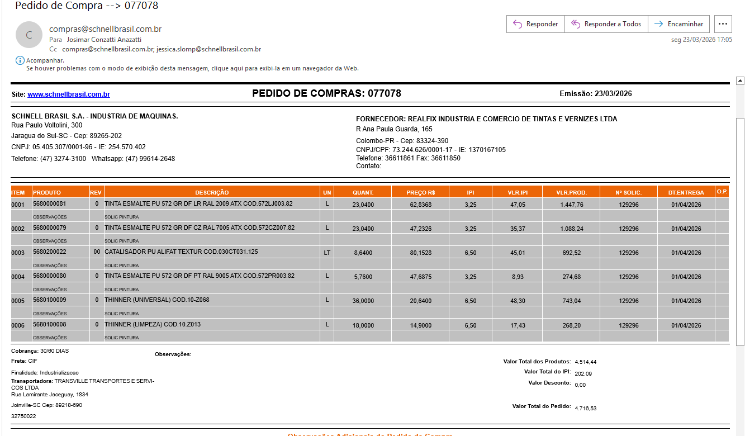Click the DESCRIÇÃO column header

tap(212, 192)
